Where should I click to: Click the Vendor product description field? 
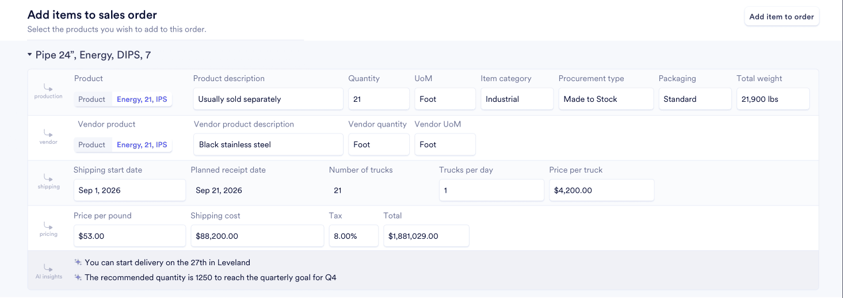(268, 144)
